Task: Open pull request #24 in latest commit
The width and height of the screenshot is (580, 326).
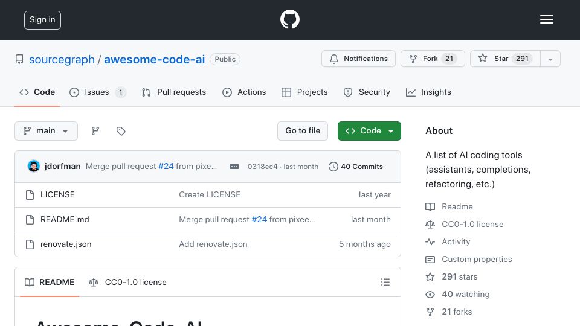Action: click(x=166, y=167)
